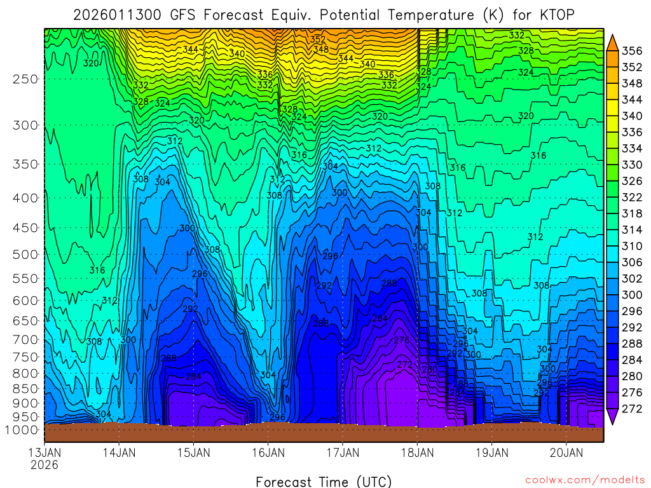Click the 330 value on the color scale
651x488 pixels.
(632, 165)
